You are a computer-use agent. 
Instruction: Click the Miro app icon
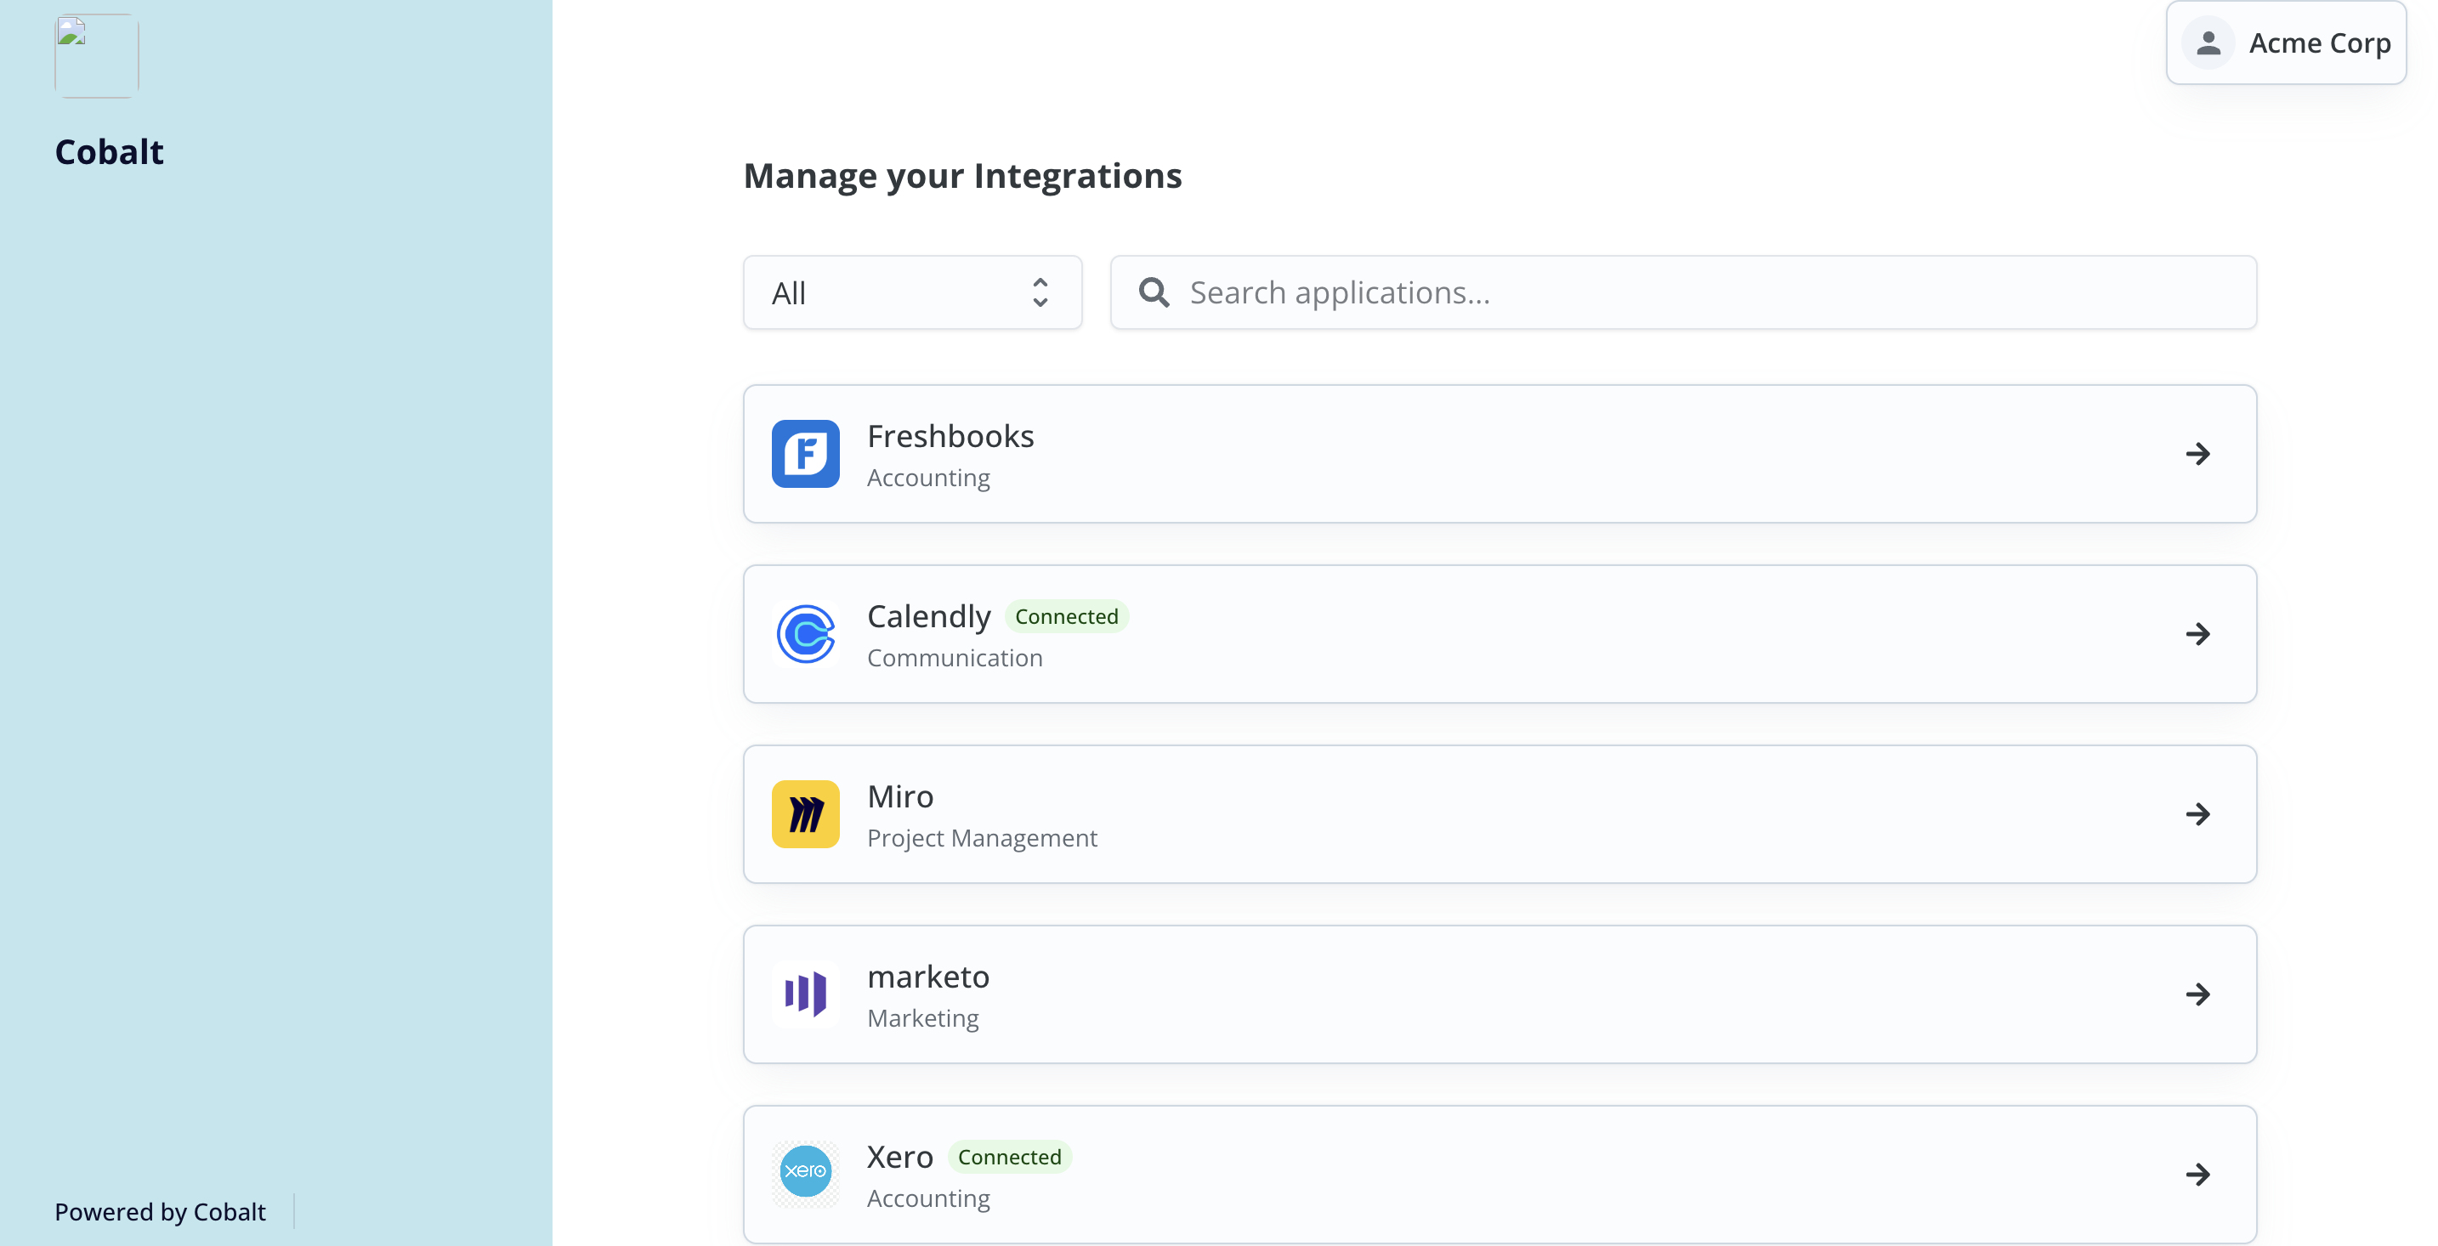805,813
